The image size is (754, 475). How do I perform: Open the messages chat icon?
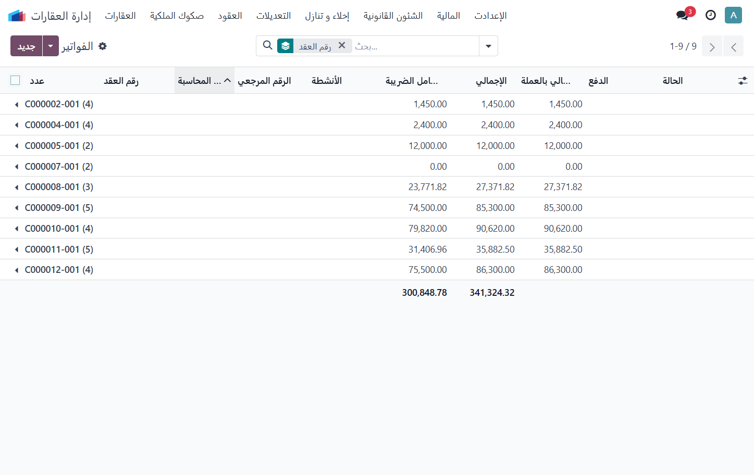pyautogui.click(x=683, y=15)
